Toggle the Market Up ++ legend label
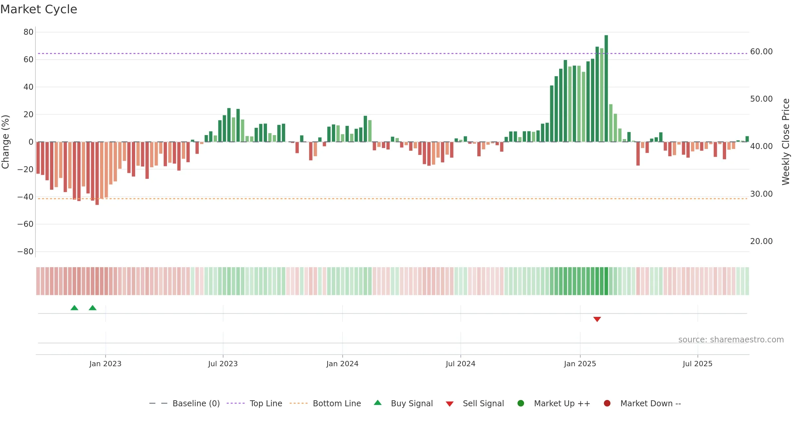This screenshot has width=795, height=447. click(x=562, y=403)
